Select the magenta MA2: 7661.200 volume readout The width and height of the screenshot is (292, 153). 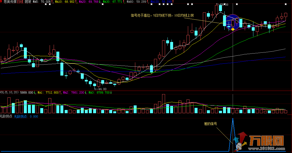[x=75, y=92]
